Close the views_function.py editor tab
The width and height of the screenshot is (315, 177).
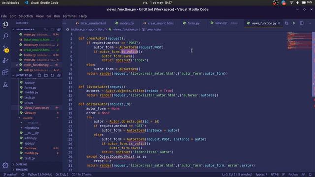click(279, 23)
